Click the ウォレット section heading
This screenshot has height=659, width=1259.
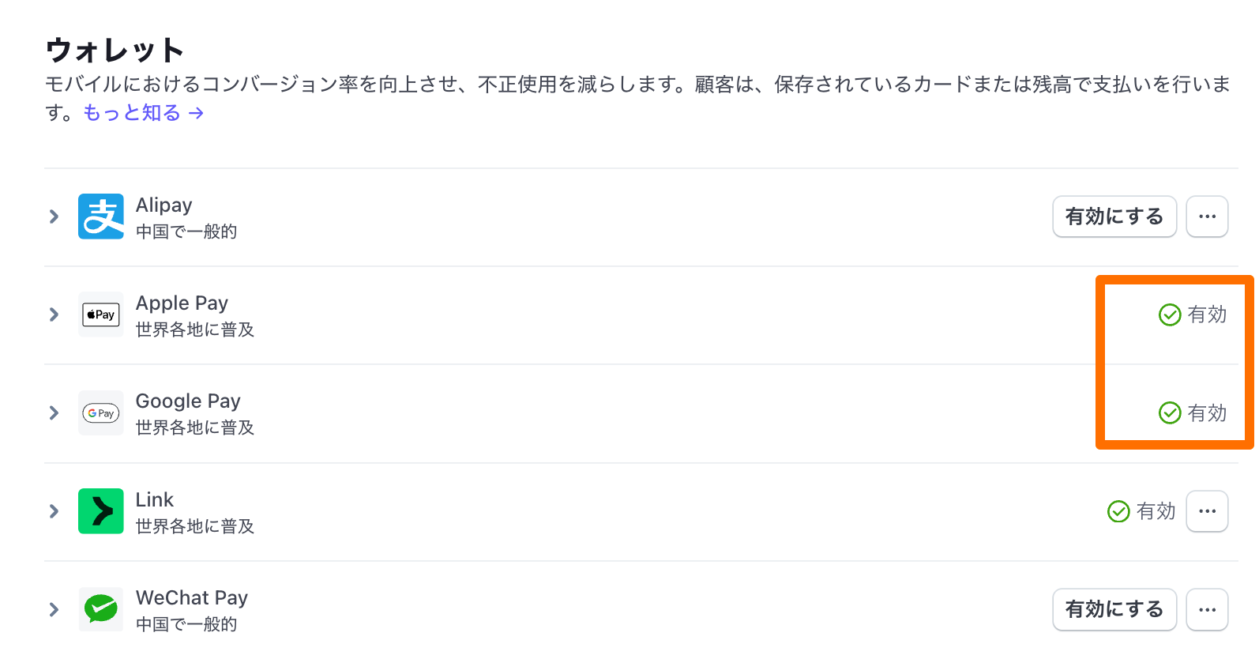115,51
